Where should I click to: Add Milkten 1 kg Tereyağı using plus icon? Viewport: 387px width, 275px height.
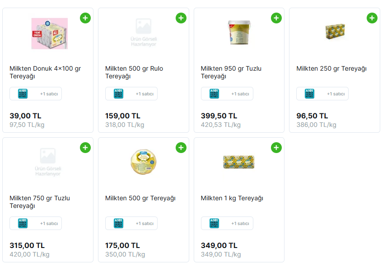(276, 148)
